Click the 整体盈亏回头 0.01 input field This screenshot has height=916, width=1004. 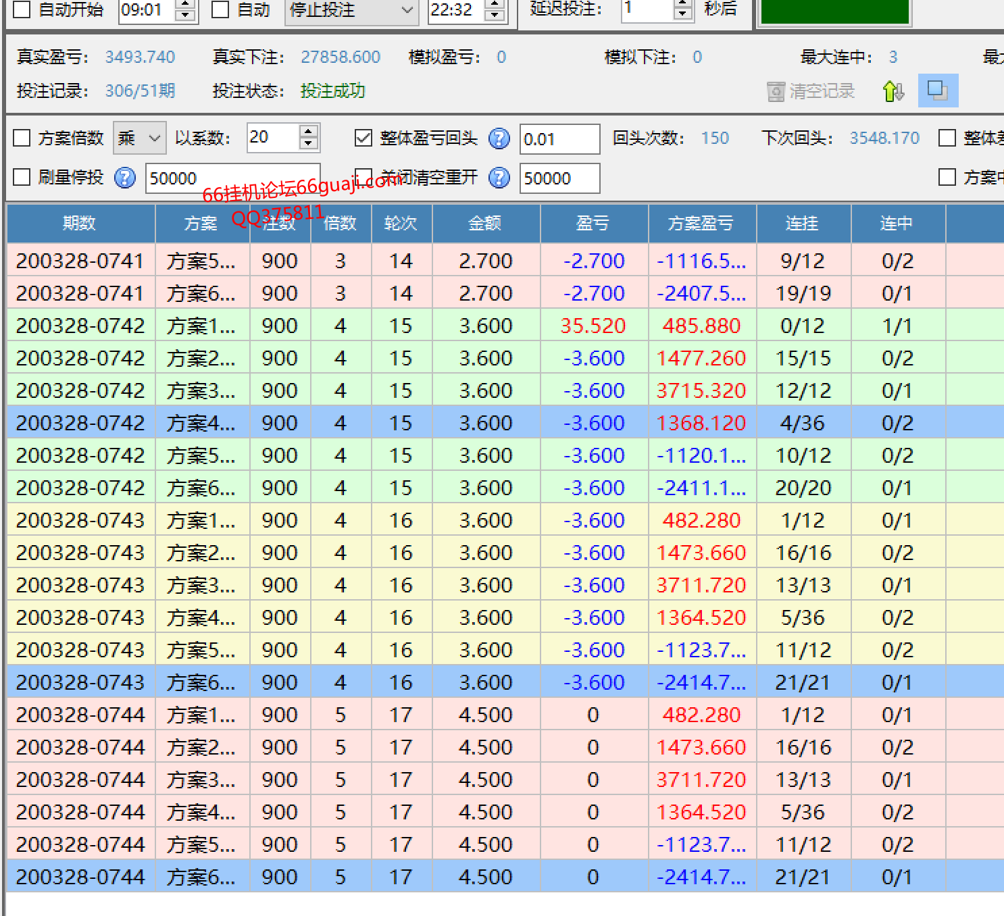click(559, 139)
